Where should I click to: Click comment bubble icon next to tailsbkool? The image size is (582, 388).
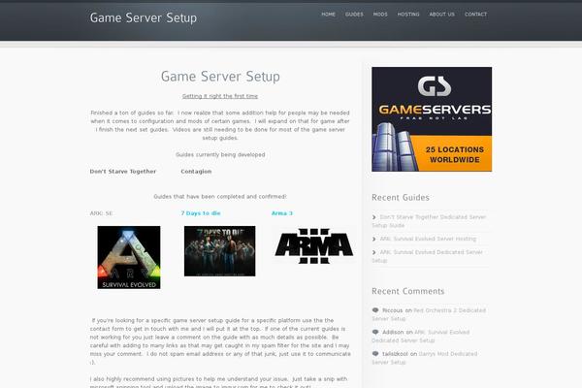click(x=375, y=353)
